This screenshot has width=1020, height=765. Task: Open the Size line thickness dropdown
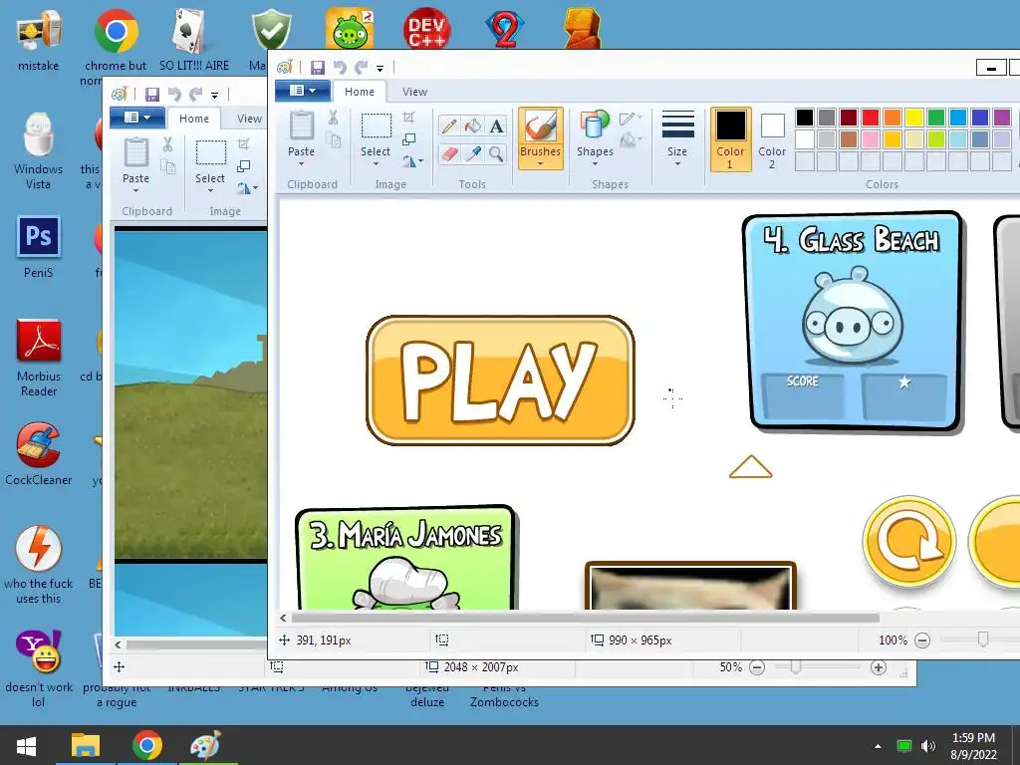677,139
